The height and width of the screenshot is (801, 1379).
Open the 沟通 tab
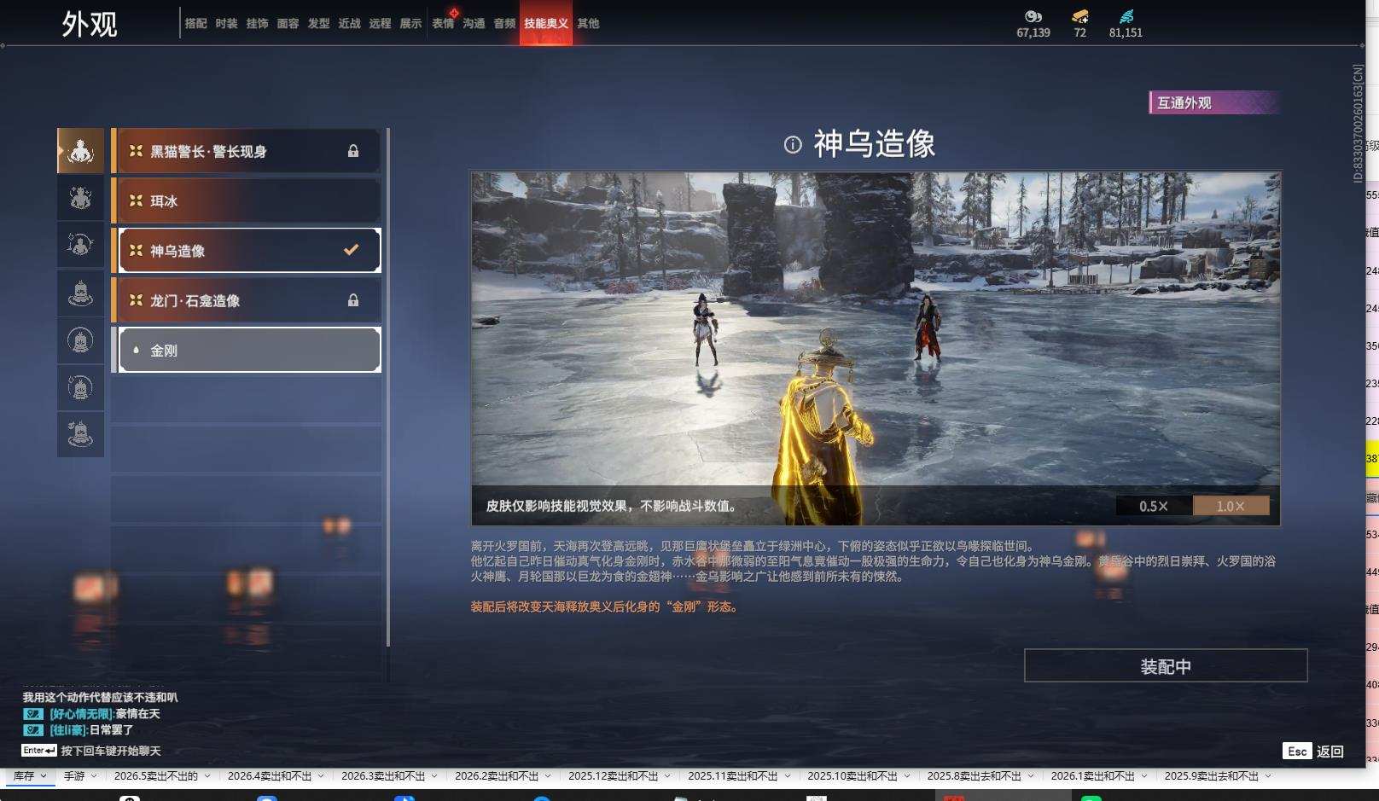[x=474, y=24]
